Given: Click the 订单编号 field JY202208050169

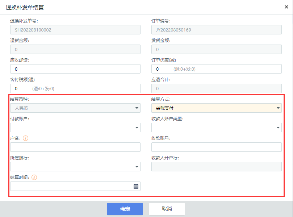Looking at the screenshot, I should click(216, 30).
